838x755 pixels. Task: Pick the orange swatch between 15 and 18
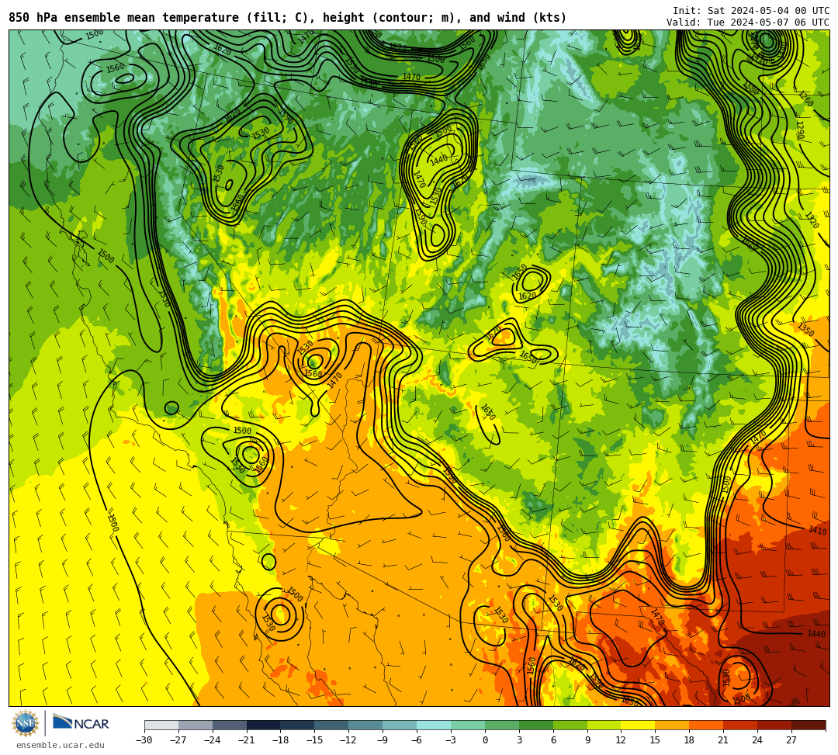[x=672, y=725]
